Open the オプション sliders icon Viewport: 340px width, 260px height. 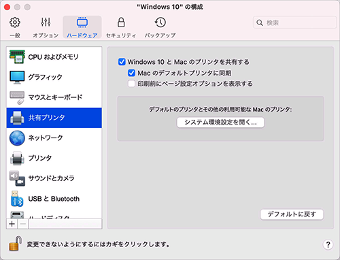pos(46,22)
